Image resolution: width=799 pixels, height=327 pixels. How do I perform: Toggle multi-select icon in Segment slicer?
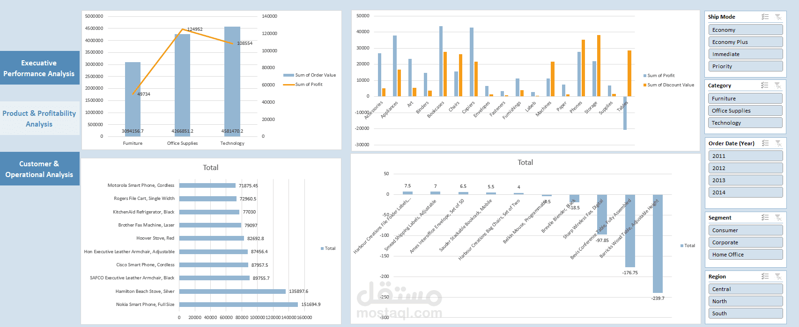pyautogui.click(x=765, y=218)
